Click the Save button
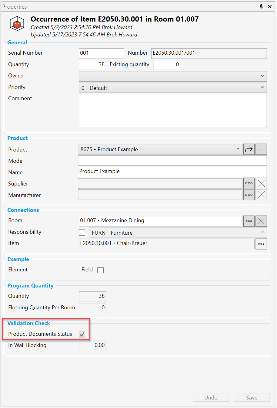The height and width of the screenshot is (408, 277). (252, 398)
